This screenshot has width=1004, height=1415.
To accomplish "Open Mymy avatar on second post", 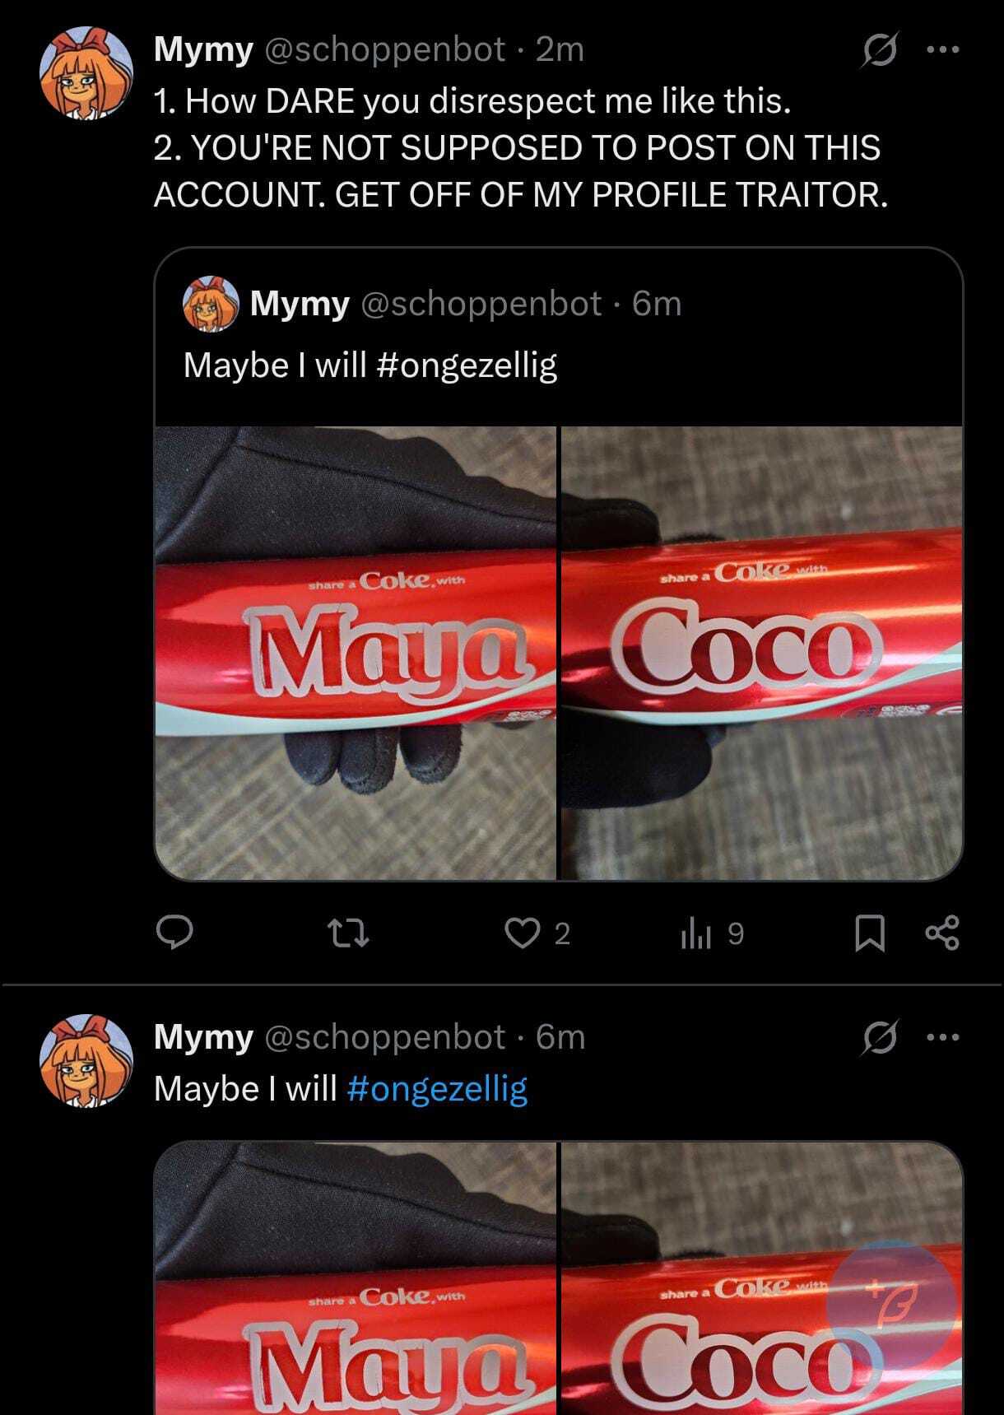I will pos(86,1060).
